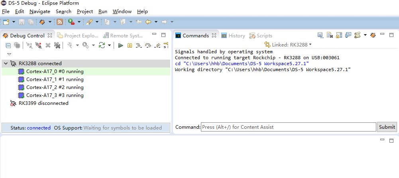Collapse the RK3288 connected tree node
399x178 pixels.
click(x=6, y=64)
